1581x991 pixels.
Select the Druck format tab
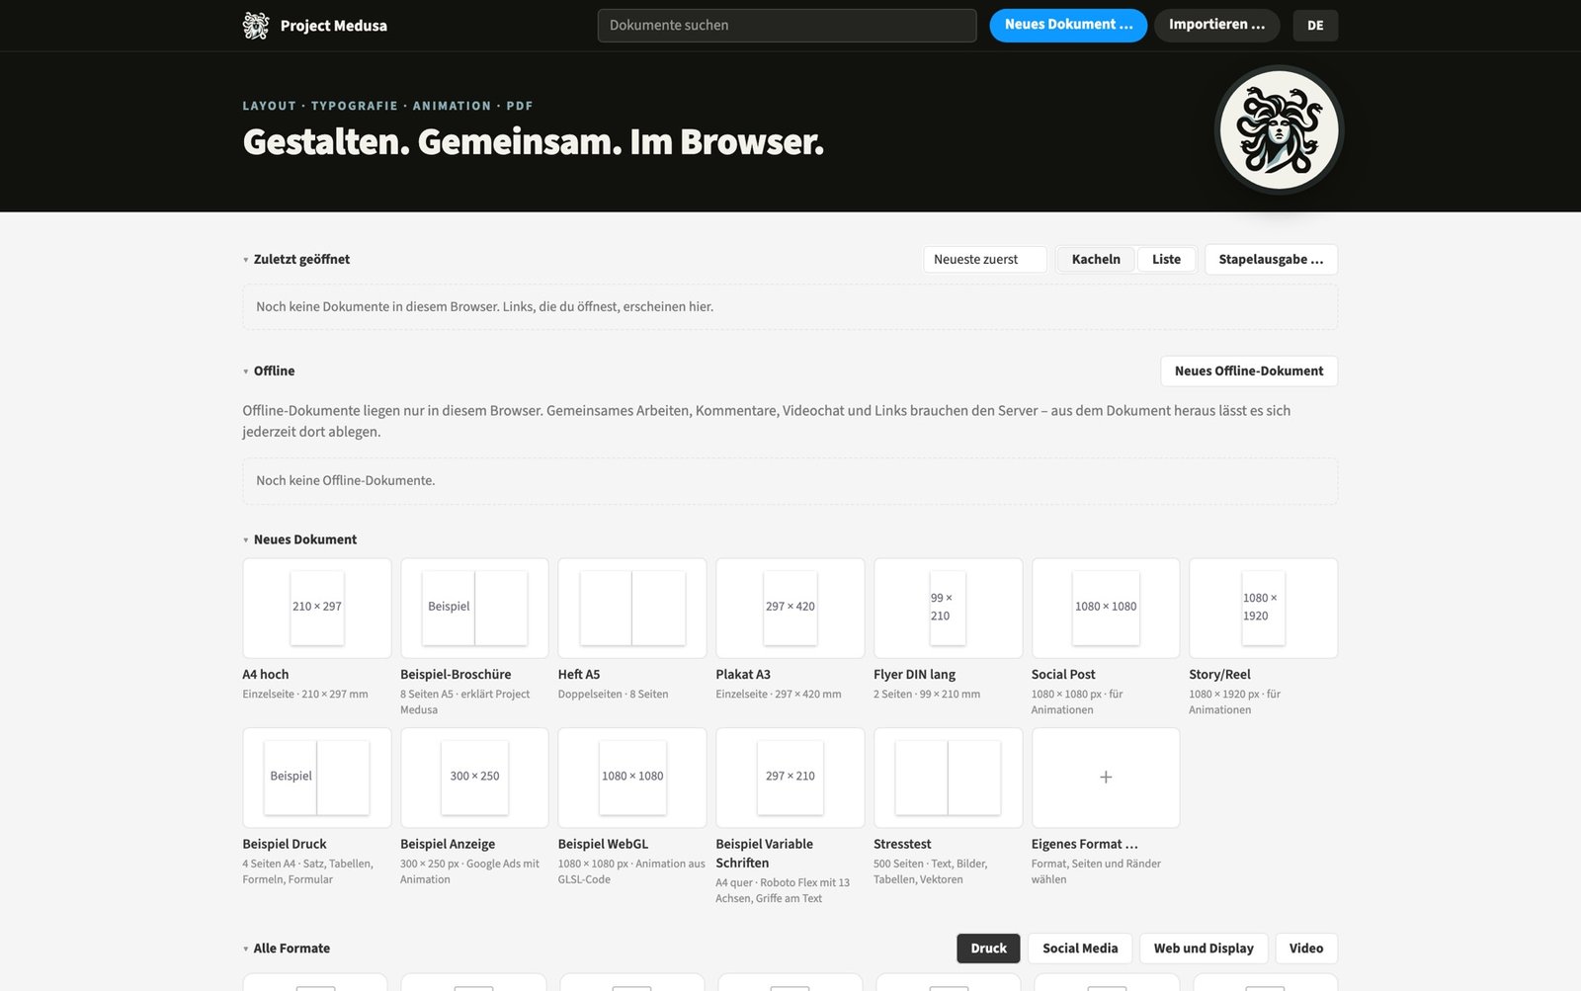[988, 948]
